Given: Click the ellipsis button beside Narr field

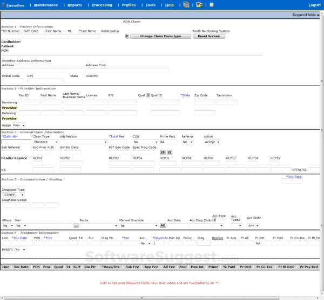Looking at the screenshot, I should click(x=76, y=225).
